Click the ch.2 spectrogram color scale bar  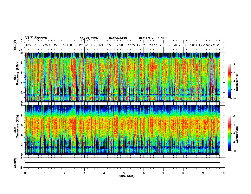coord(229,133)
